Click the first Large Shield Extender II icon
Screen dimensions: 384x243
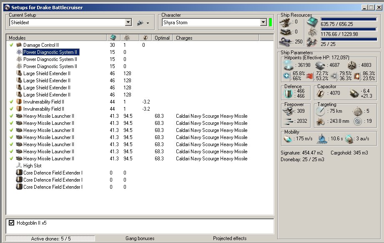(19, 73)
